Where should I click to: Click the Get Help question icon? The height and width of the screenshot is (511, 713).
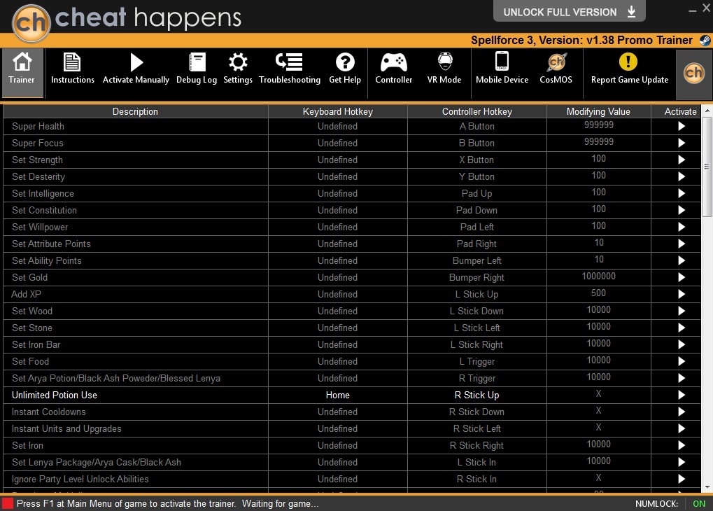pyautogui.click(x=345, y=62)
